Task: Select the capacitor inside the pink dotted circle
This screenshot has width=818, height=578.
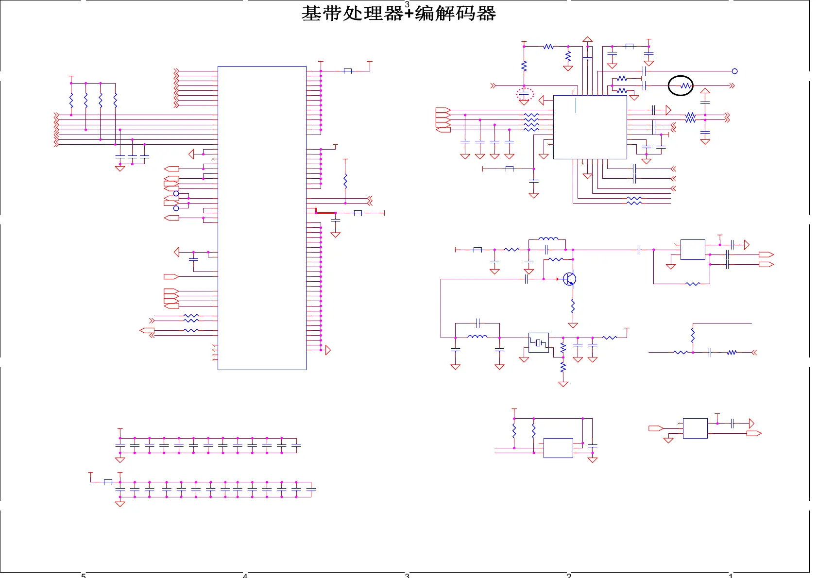Action: pyautogui.click(x=524, y=93)
